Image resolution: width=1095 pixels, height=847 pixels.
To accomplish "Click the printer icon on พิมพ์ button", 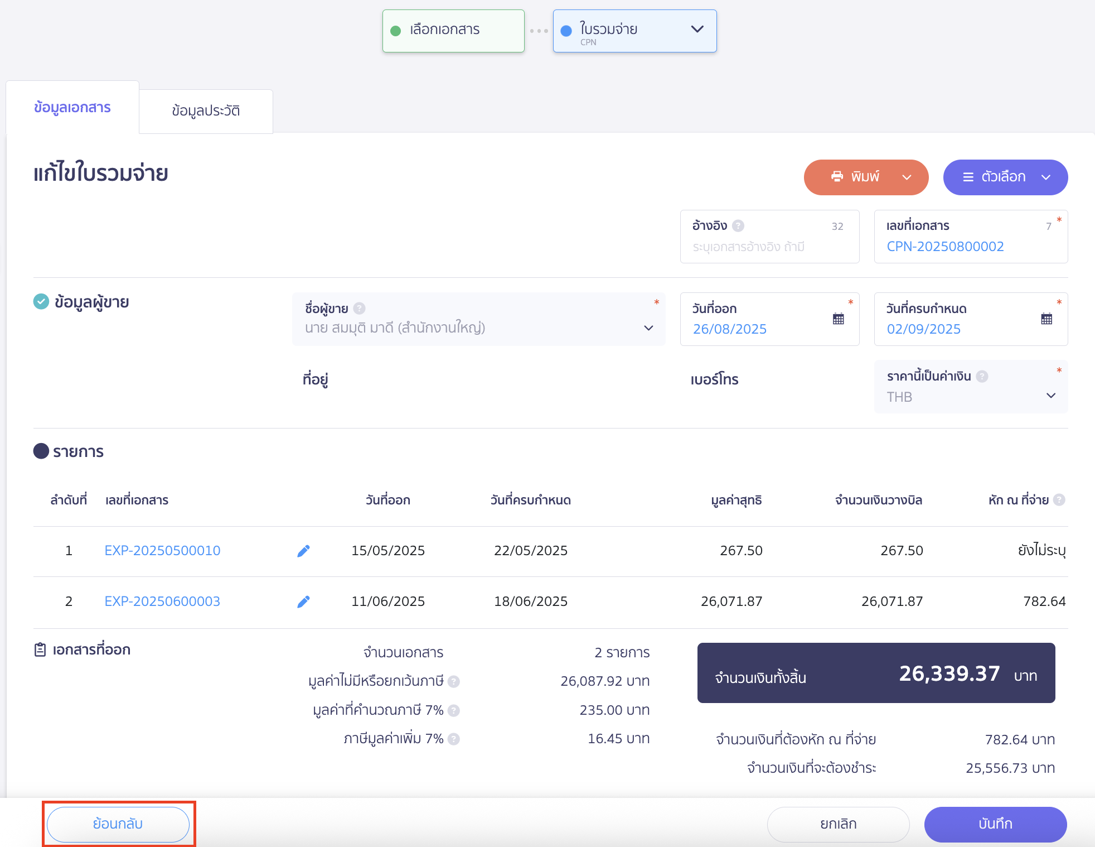I will 837,177.
